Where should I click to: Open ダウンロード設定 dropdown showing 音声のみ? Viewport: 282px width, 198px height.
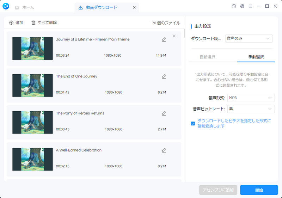(x=249, y=39)
